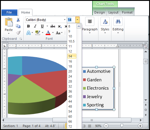Click the Styles icon
This screenshot has width=150, height=130.
pos(105,21)
